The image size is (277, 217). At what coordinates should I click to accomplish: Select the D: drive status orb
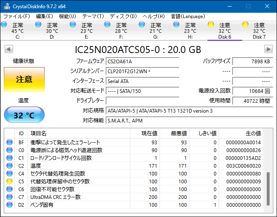[39, 25]
